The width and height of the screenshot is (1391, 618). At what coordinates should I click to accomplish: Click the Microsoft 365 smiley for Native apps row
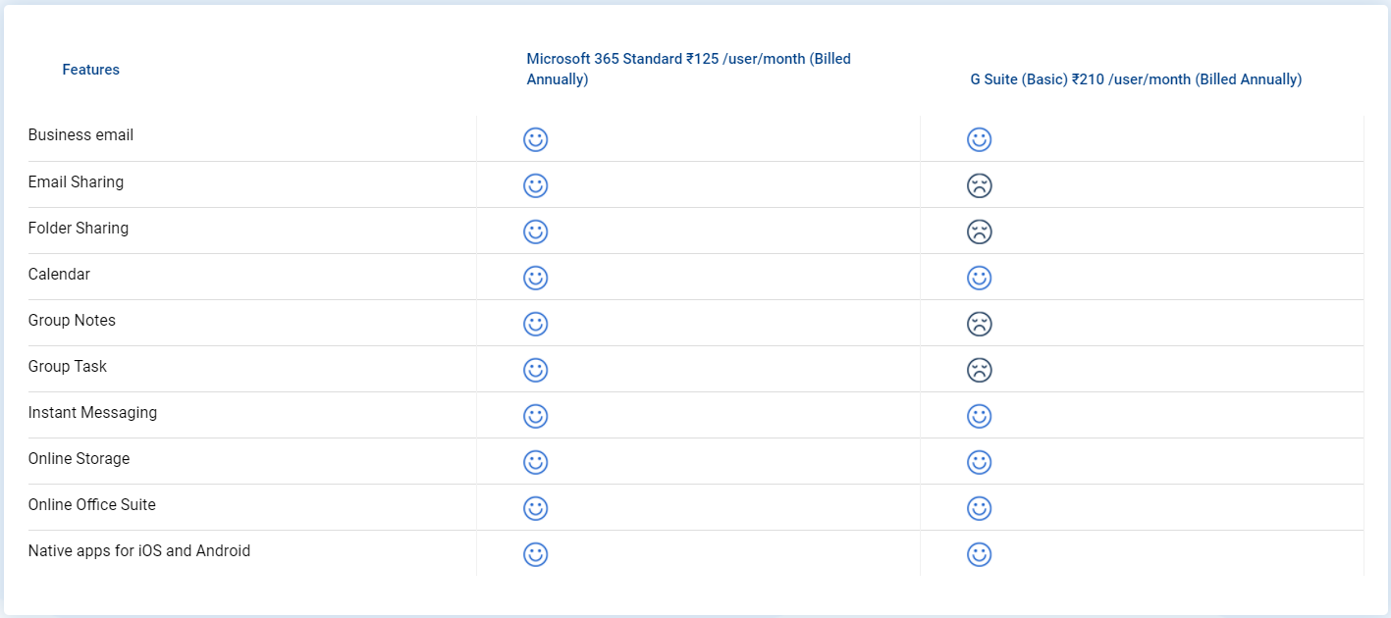[x=535, y=554]
